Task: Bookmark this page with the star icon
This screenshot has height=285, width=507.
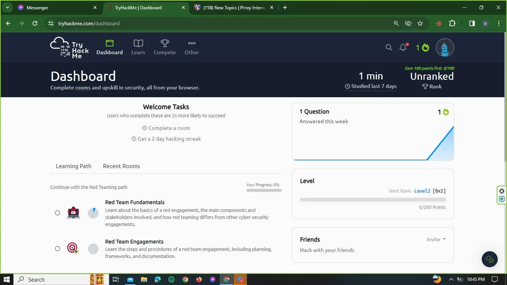Action: click(x=420, y=23)
